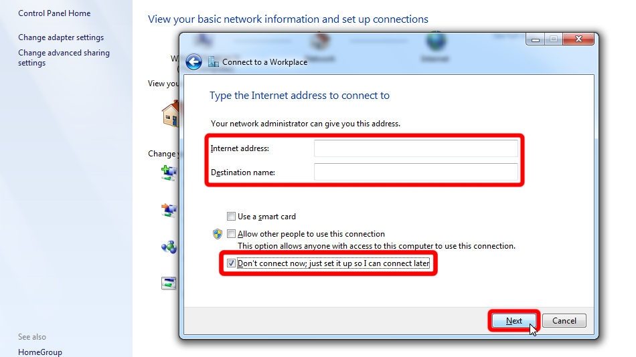Cancel the Connect to a Workplace wizard

click(x=564, y=321)
